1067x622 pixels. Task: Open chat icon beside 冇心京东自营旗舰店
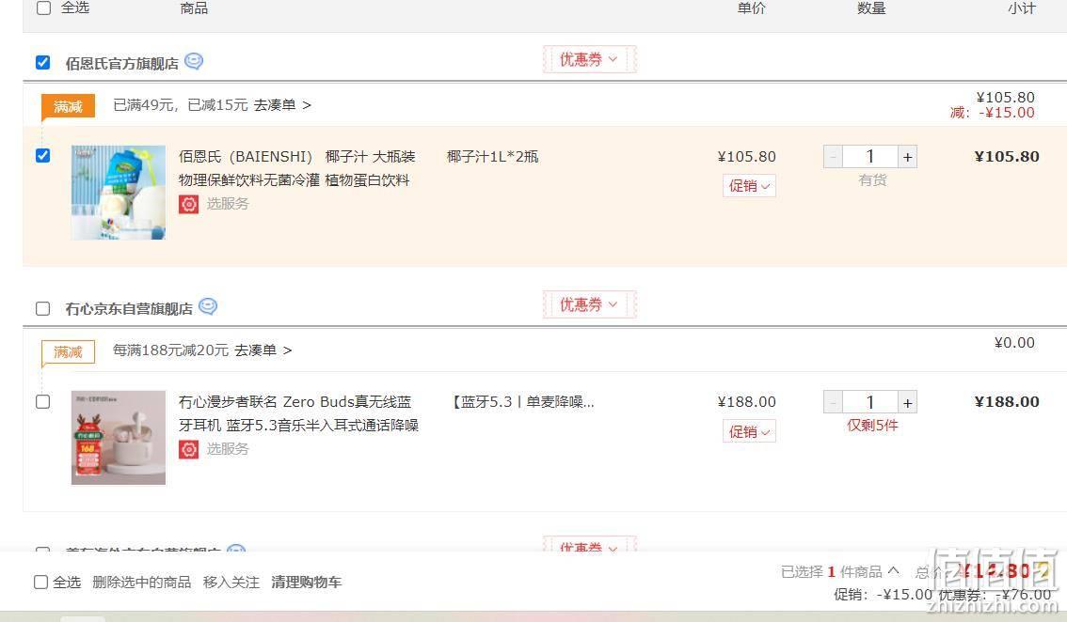tap(208, 307)
